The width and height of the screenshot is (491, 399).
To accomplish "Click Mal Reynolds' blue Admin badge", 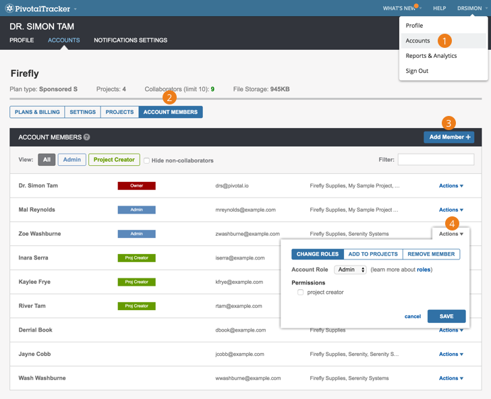I will point(136,210).
